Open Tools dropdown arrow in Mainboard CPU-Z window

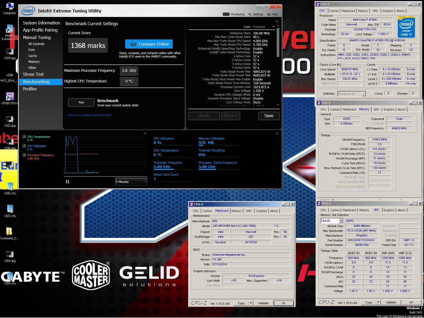click(251, 303)
